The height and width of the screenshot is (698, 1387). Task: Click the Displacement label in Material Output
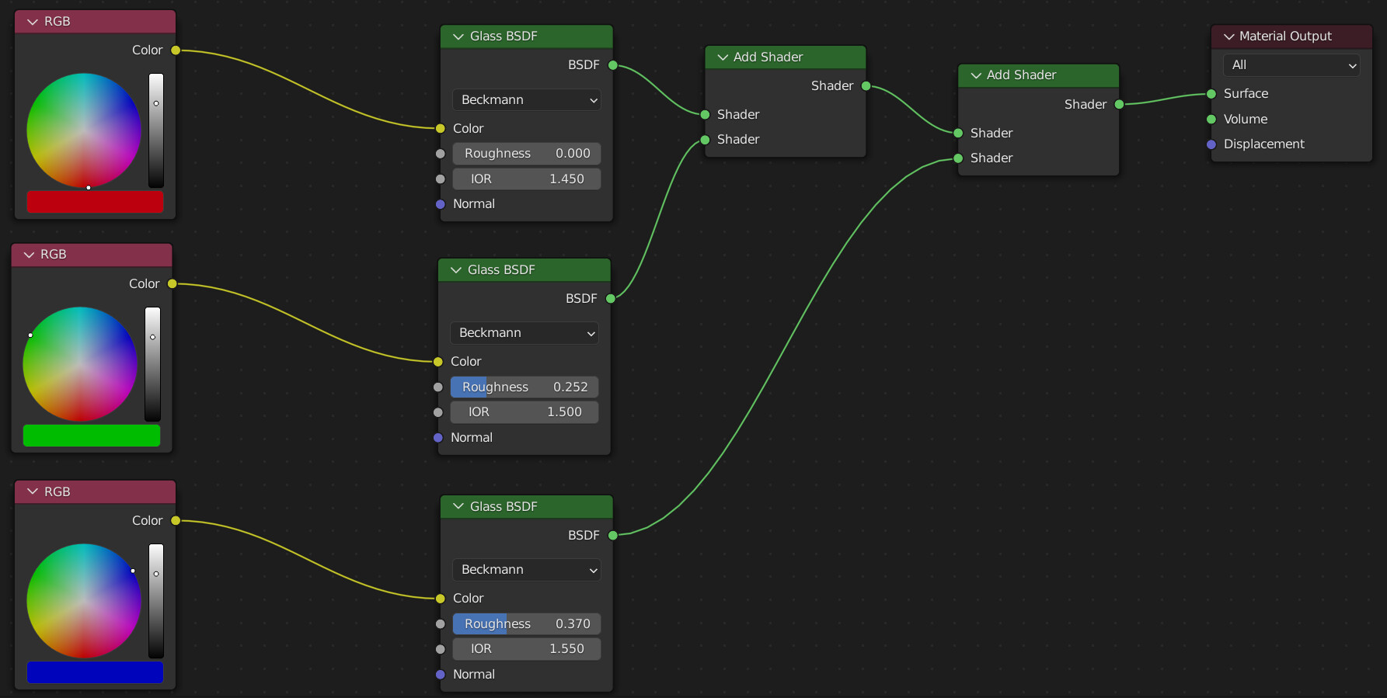(x=1263, y=144)
